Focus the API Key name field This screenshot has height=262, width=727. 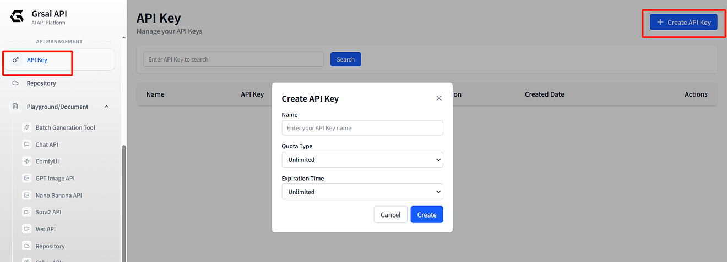coord(362,128)
